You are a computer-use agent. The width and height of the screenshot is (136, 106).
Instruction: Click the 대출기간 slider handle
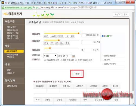tap(59, 40)
